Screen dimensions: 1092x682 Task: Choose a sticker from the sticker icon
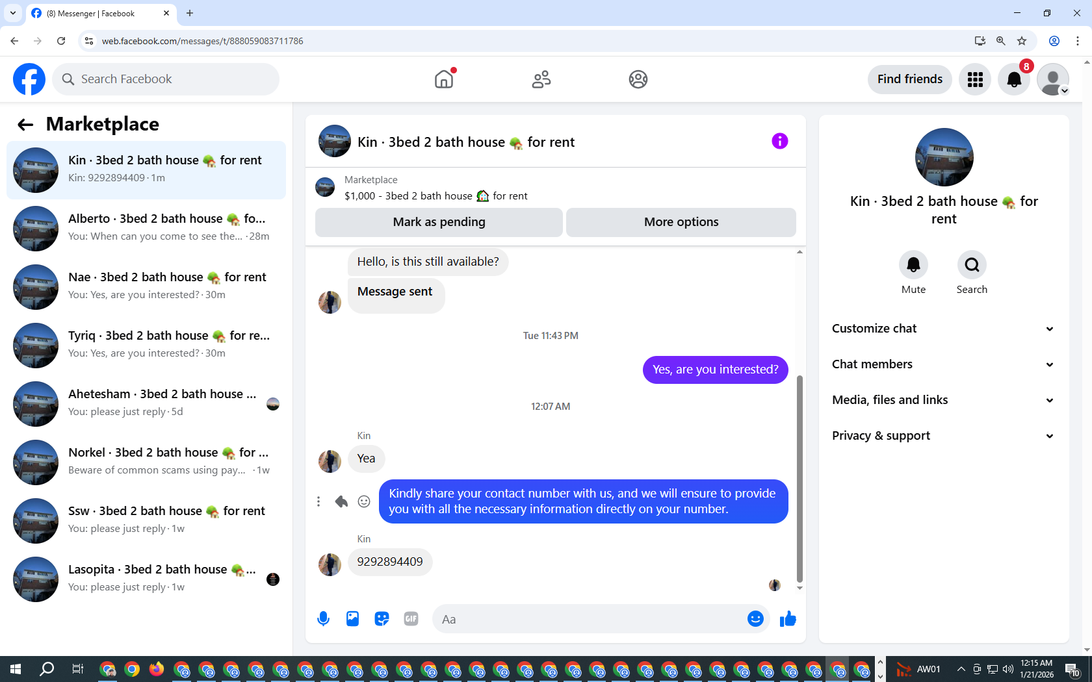pos(382,619)
